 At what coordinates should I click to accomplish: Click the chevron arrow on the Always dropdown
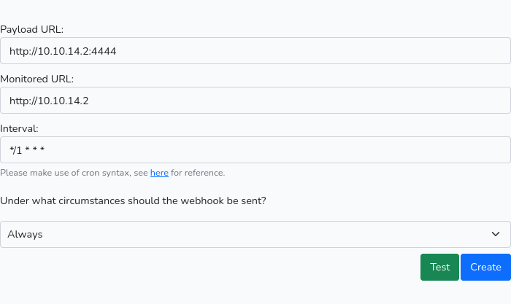click(x=496, y=234)
